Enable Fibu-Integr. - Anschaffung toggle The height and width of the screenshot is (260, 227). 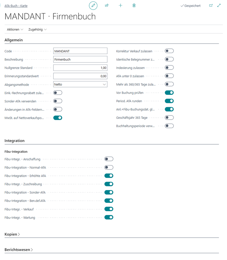tap(109, 159)
